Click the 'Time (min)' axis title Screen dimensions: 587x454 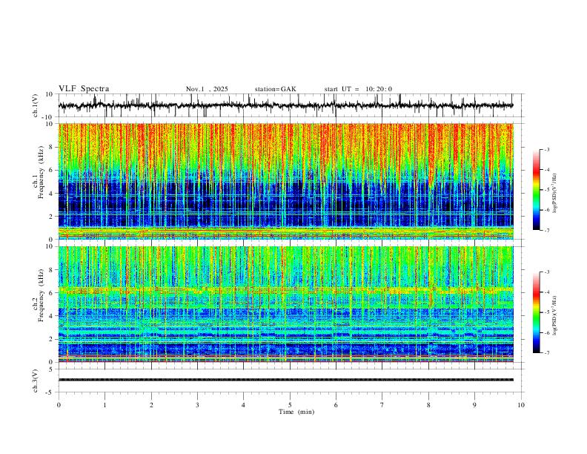(296, 412)
